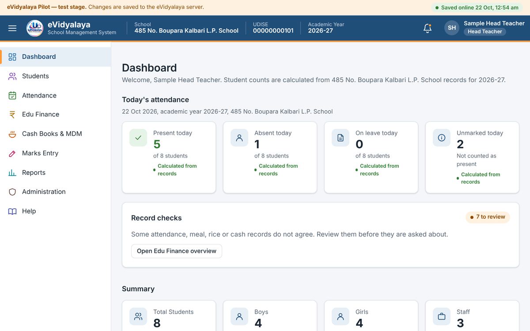This screenshot has height=331, width=530.
Task: Click the Dashboard grid icon in sidebar
Action: [x=12, y=57]
